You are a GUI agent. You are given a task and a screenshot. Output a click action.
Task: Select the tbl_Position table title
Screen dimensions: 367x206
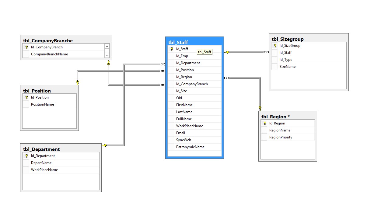(37, 91)
